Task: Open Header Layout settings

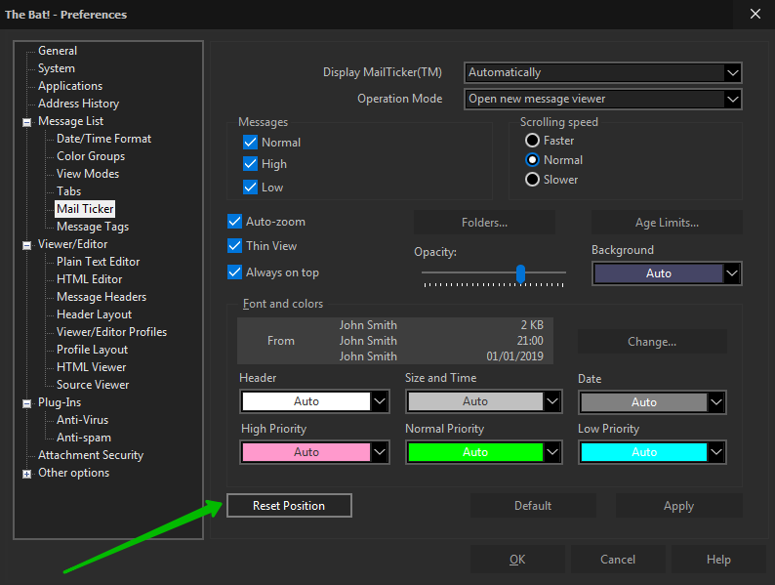Action: pyautogui.click(x=95, y=314)
